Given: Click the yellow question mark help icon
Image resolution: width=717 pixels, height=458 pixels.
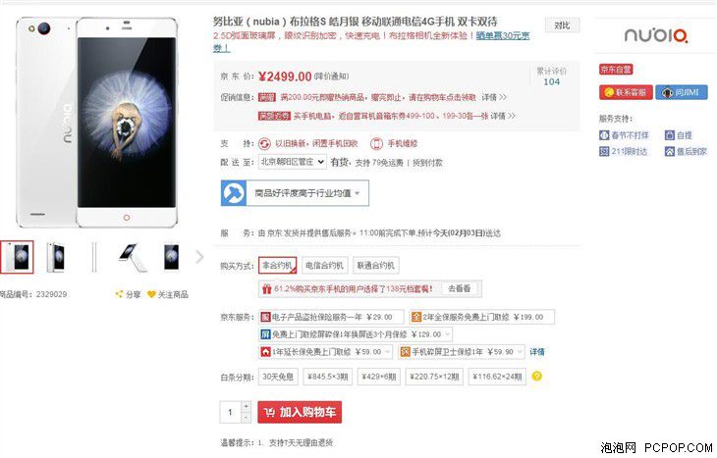Looking at the screenshot, I should [x=537, y=377].
